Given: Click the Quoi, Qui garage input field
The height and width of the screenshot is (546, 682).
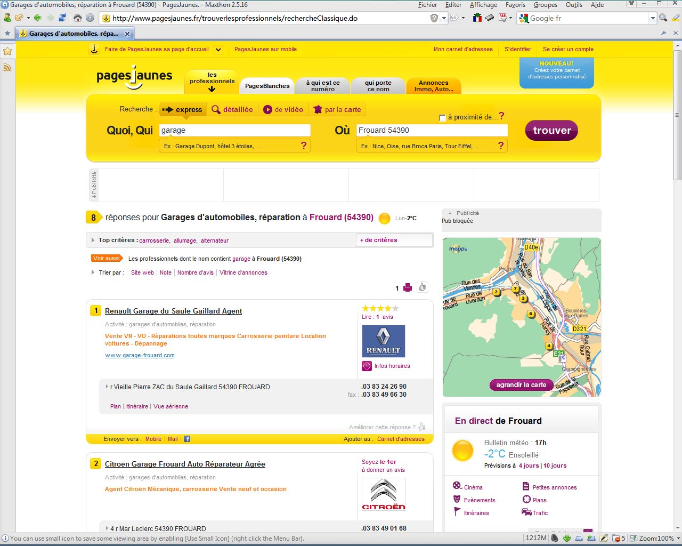Looking at the screenshot, I should [x=234, y=130].
